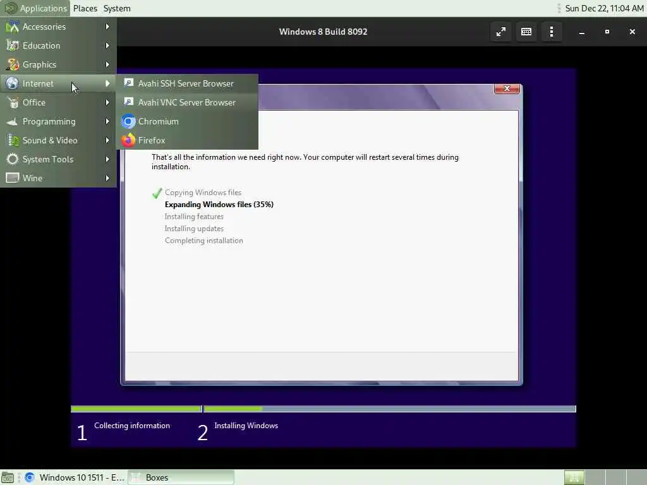
Task: Expand the System Tools submenu arrow
Action: point(107,160)
